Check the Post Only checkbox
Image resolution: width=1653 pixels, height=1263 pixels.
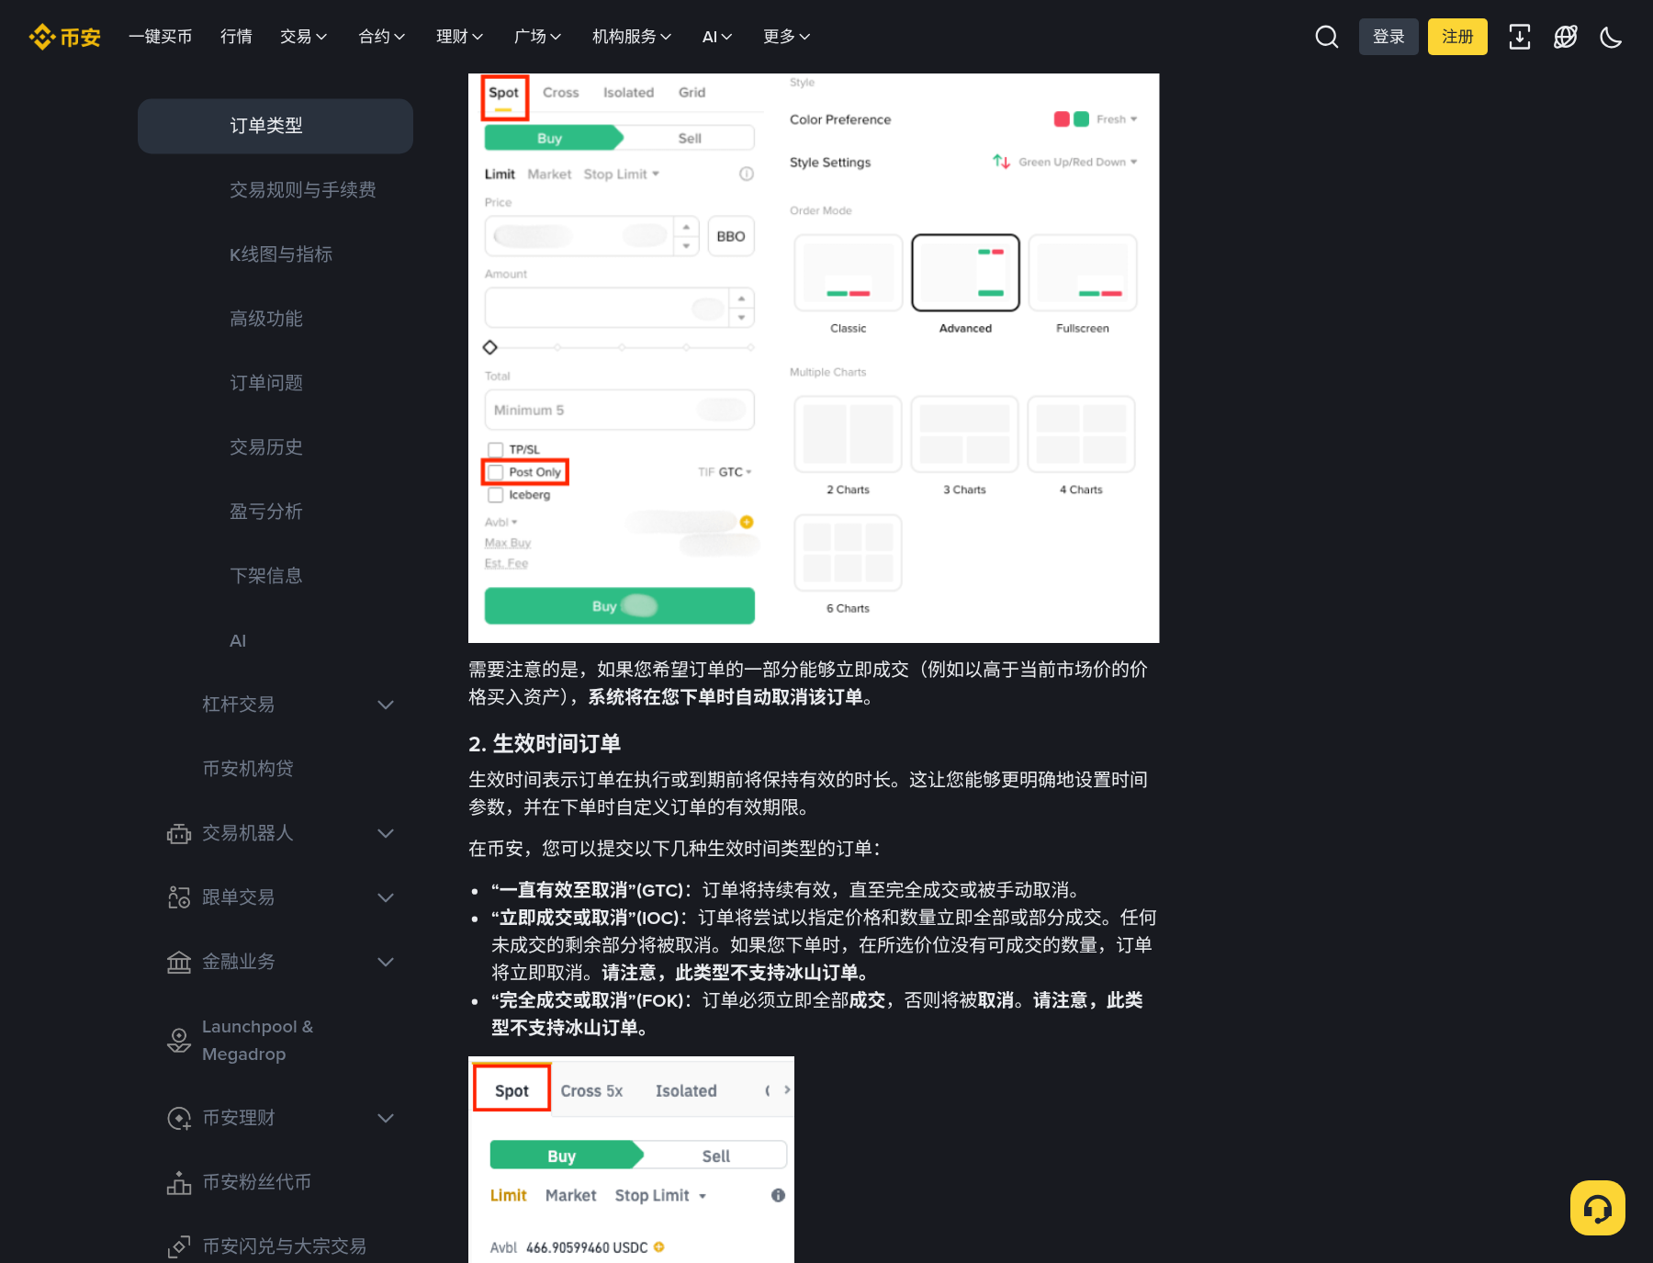click(495, 472)
